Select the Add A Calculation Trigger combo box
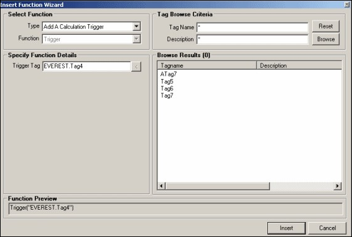Screen dimensions: 352x237 pos(91,27)
